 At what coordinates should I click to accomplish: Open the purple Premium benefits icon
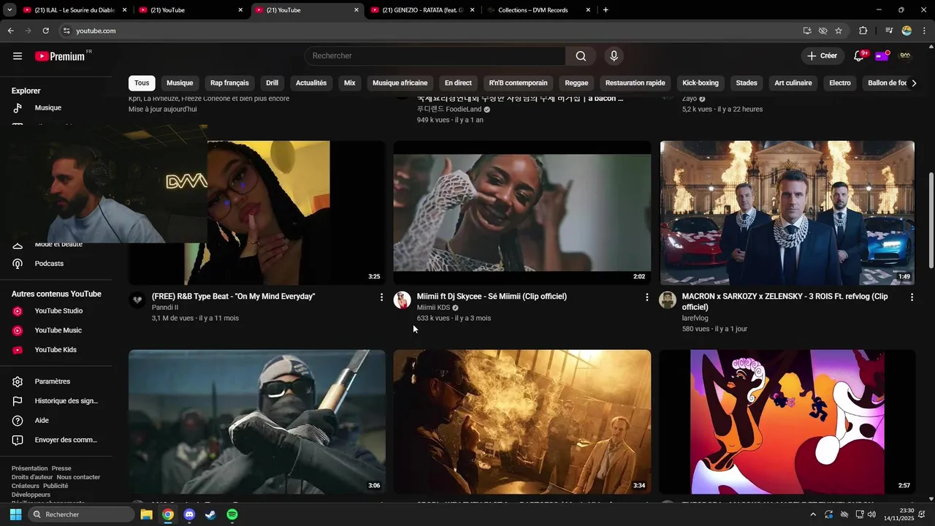[882, 56]
